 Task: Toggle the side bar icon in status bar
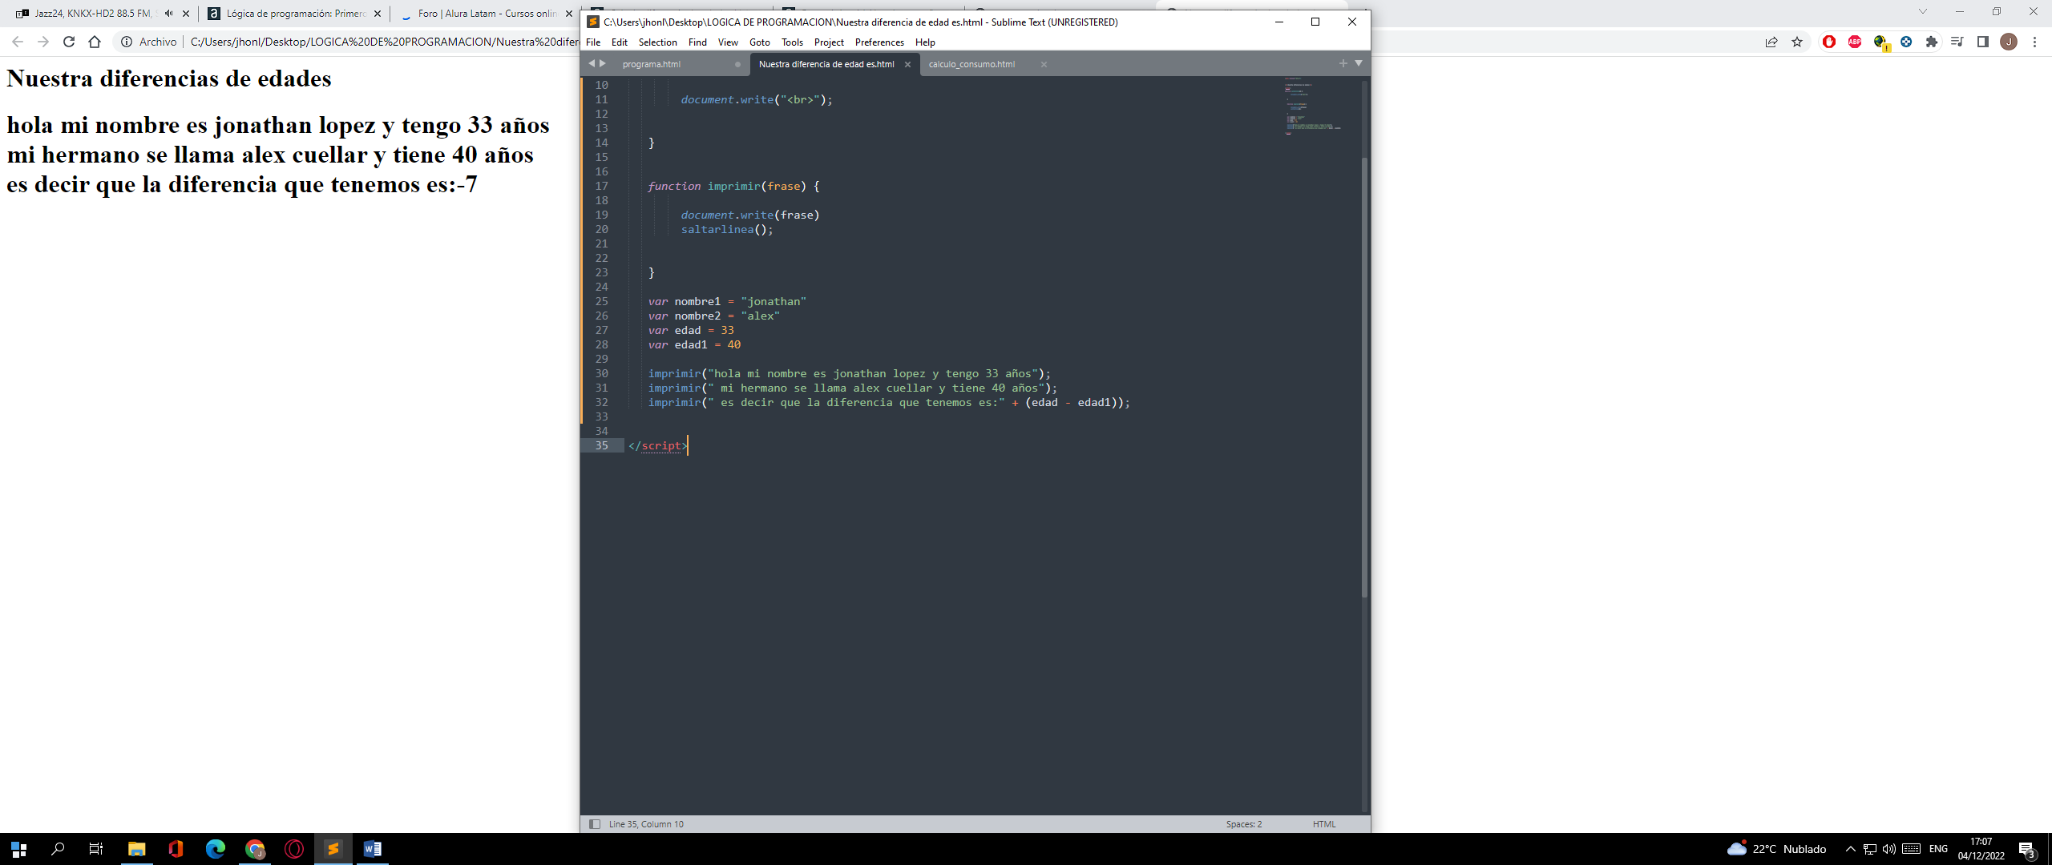click(594, 824)
